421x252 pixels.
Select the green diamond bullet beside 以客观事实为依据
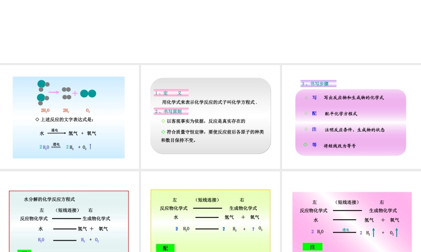pyautogui.click(x=163, y=121)
